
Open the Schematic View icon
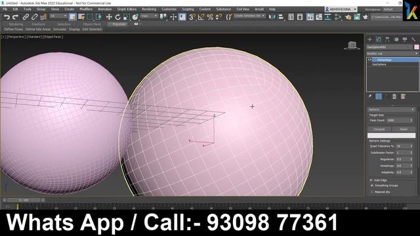(327, 17)
